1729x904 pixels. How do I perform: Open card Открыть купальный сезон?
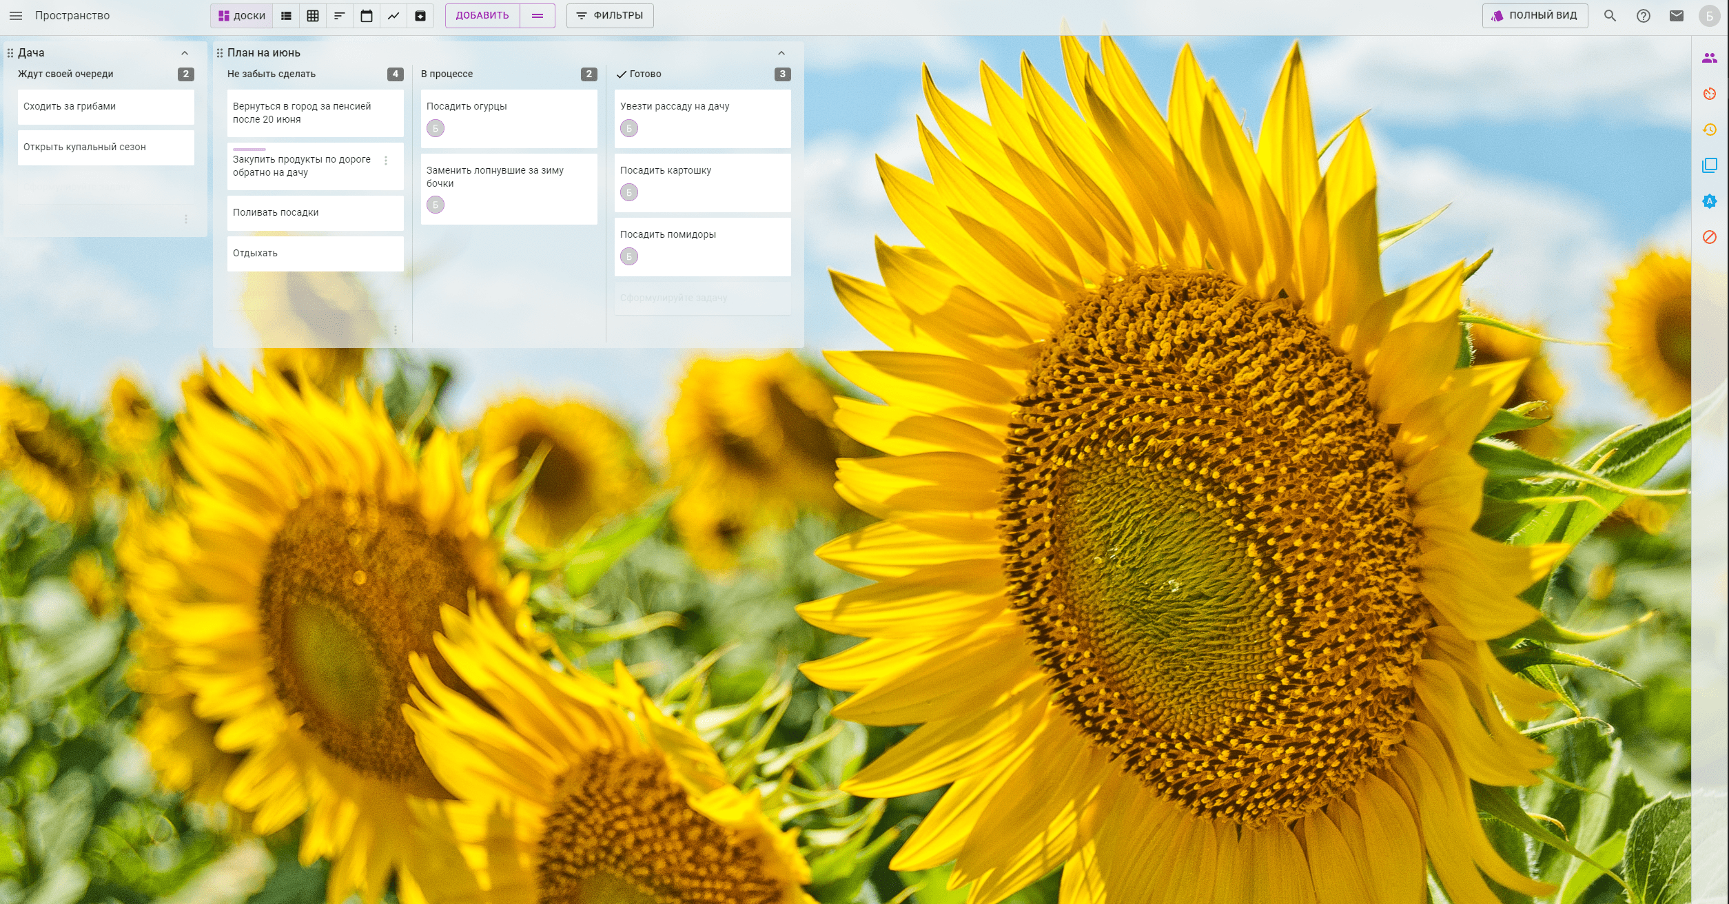106,147
